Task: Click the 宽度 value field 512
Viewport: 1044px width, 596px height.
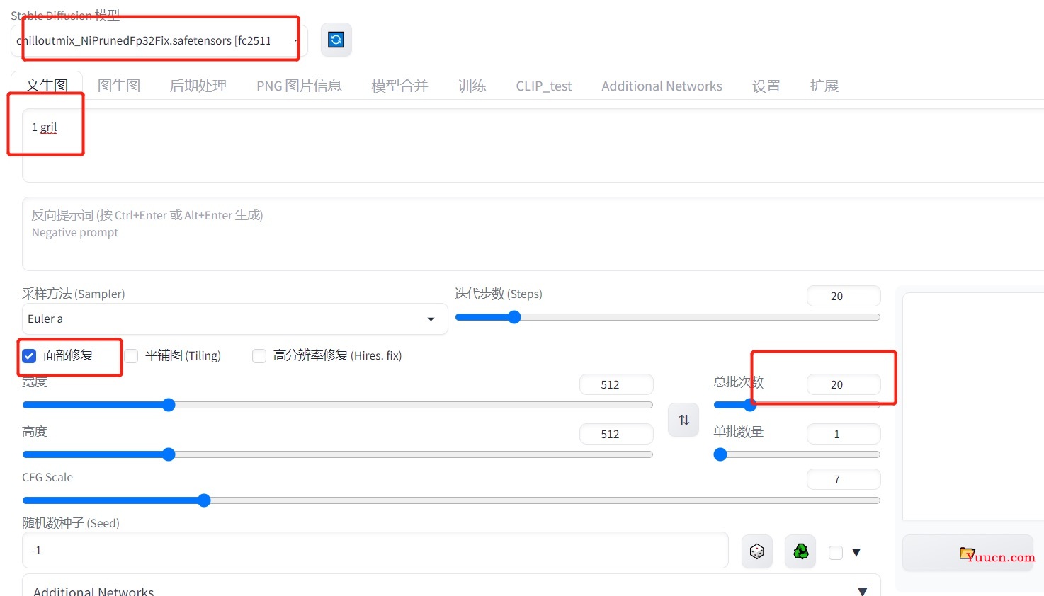Action: 616,384
